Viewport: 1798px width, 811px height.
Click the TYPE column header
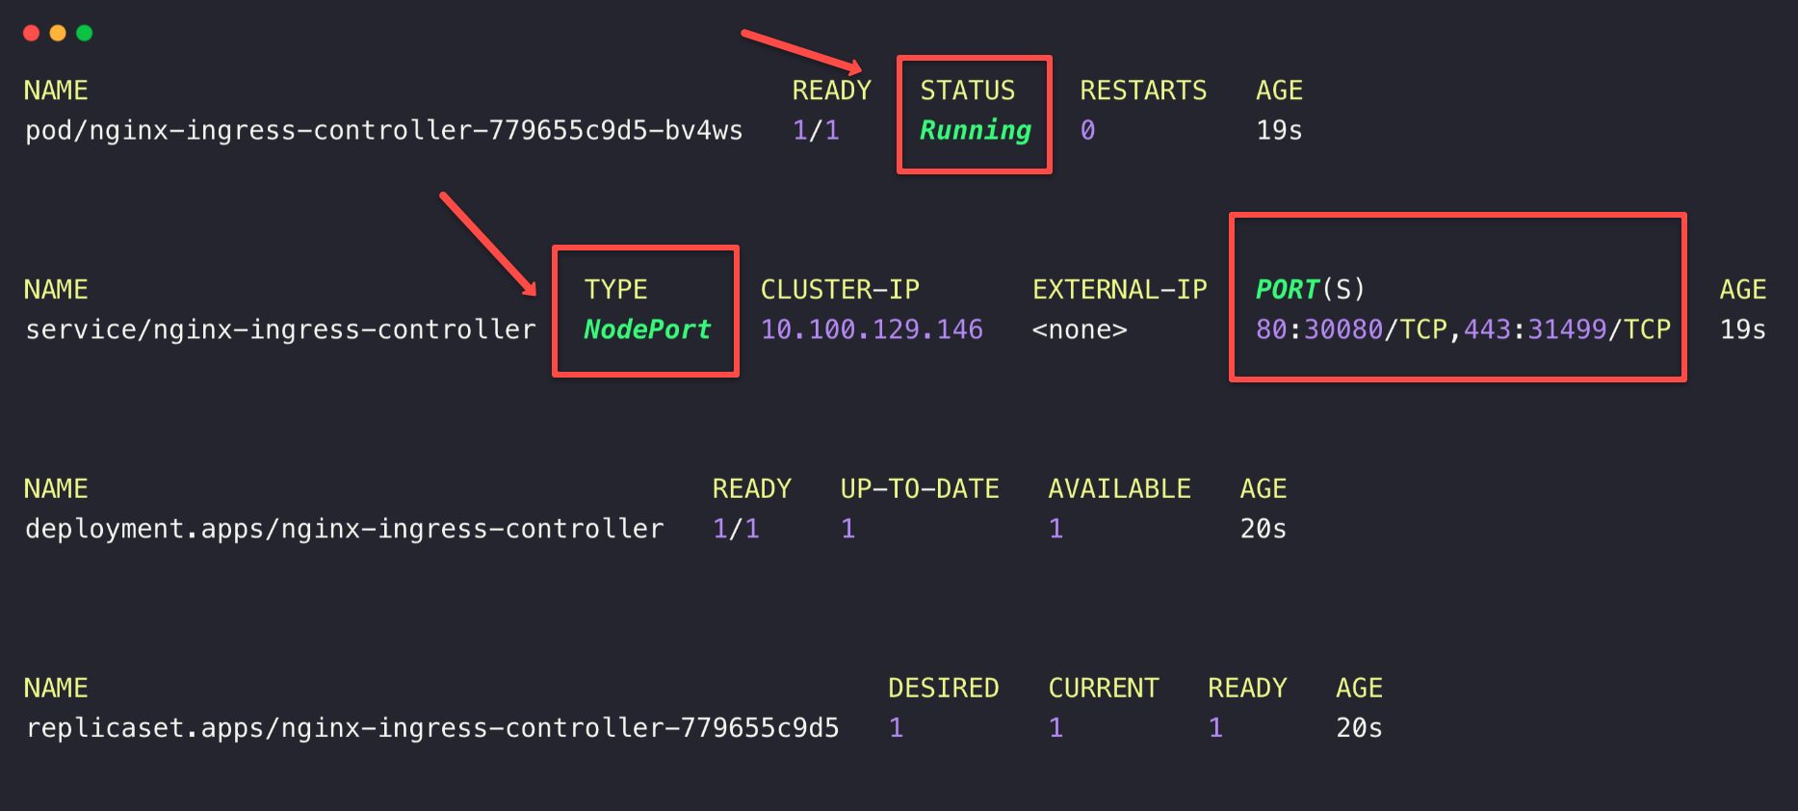tap(615, 290)
